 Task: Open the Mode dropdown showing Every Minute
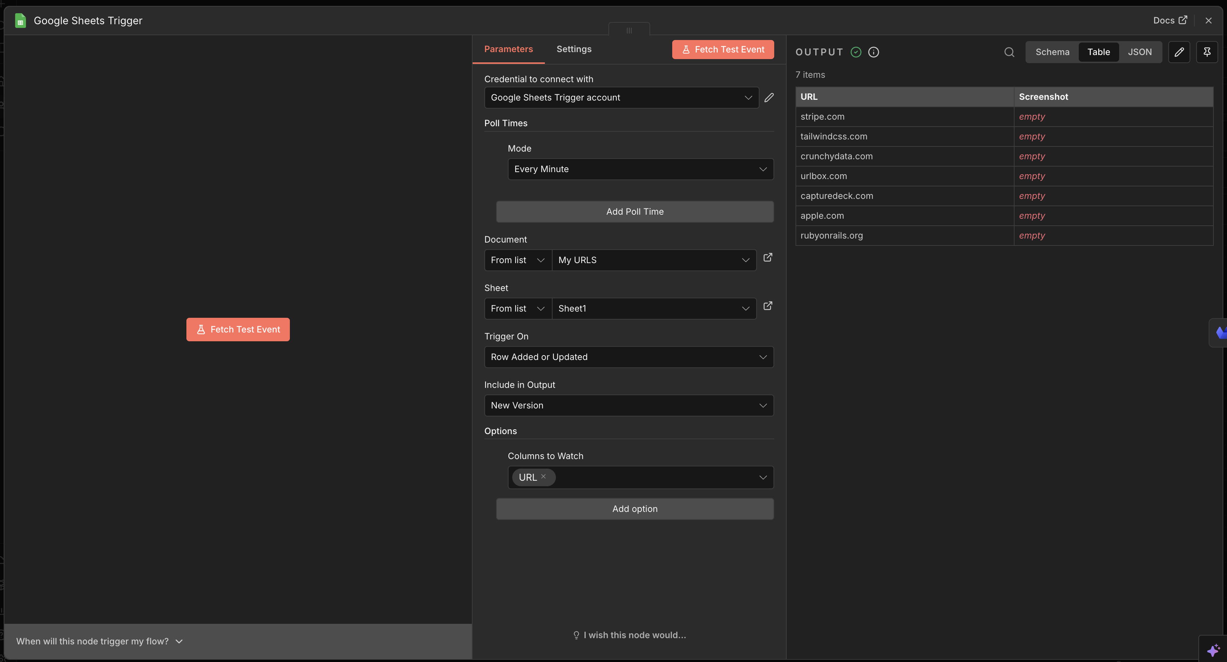(640, 169)
